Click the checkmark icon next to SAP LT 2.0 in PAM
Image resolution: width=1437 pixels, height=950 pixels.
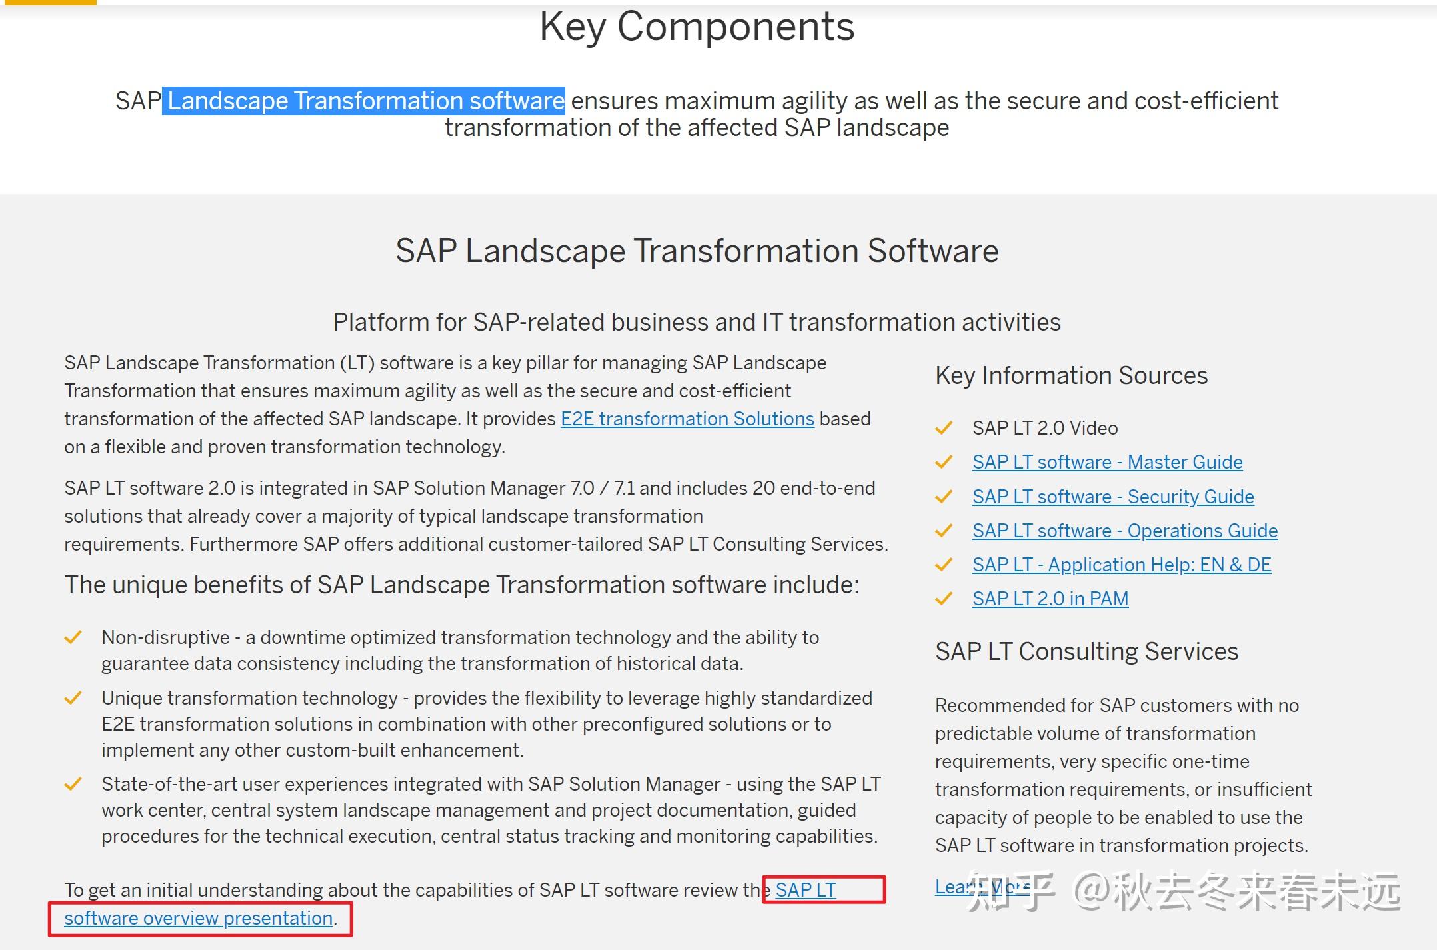[944, 599]
